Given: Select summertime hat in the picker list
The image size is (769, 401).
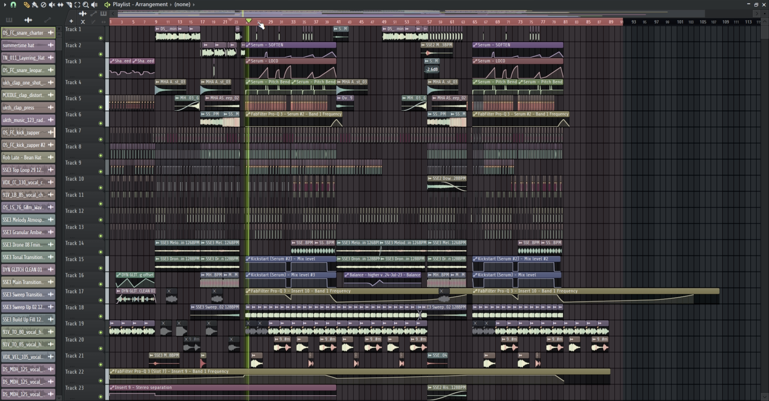Looking at the screenshot, I should [28, 45].
